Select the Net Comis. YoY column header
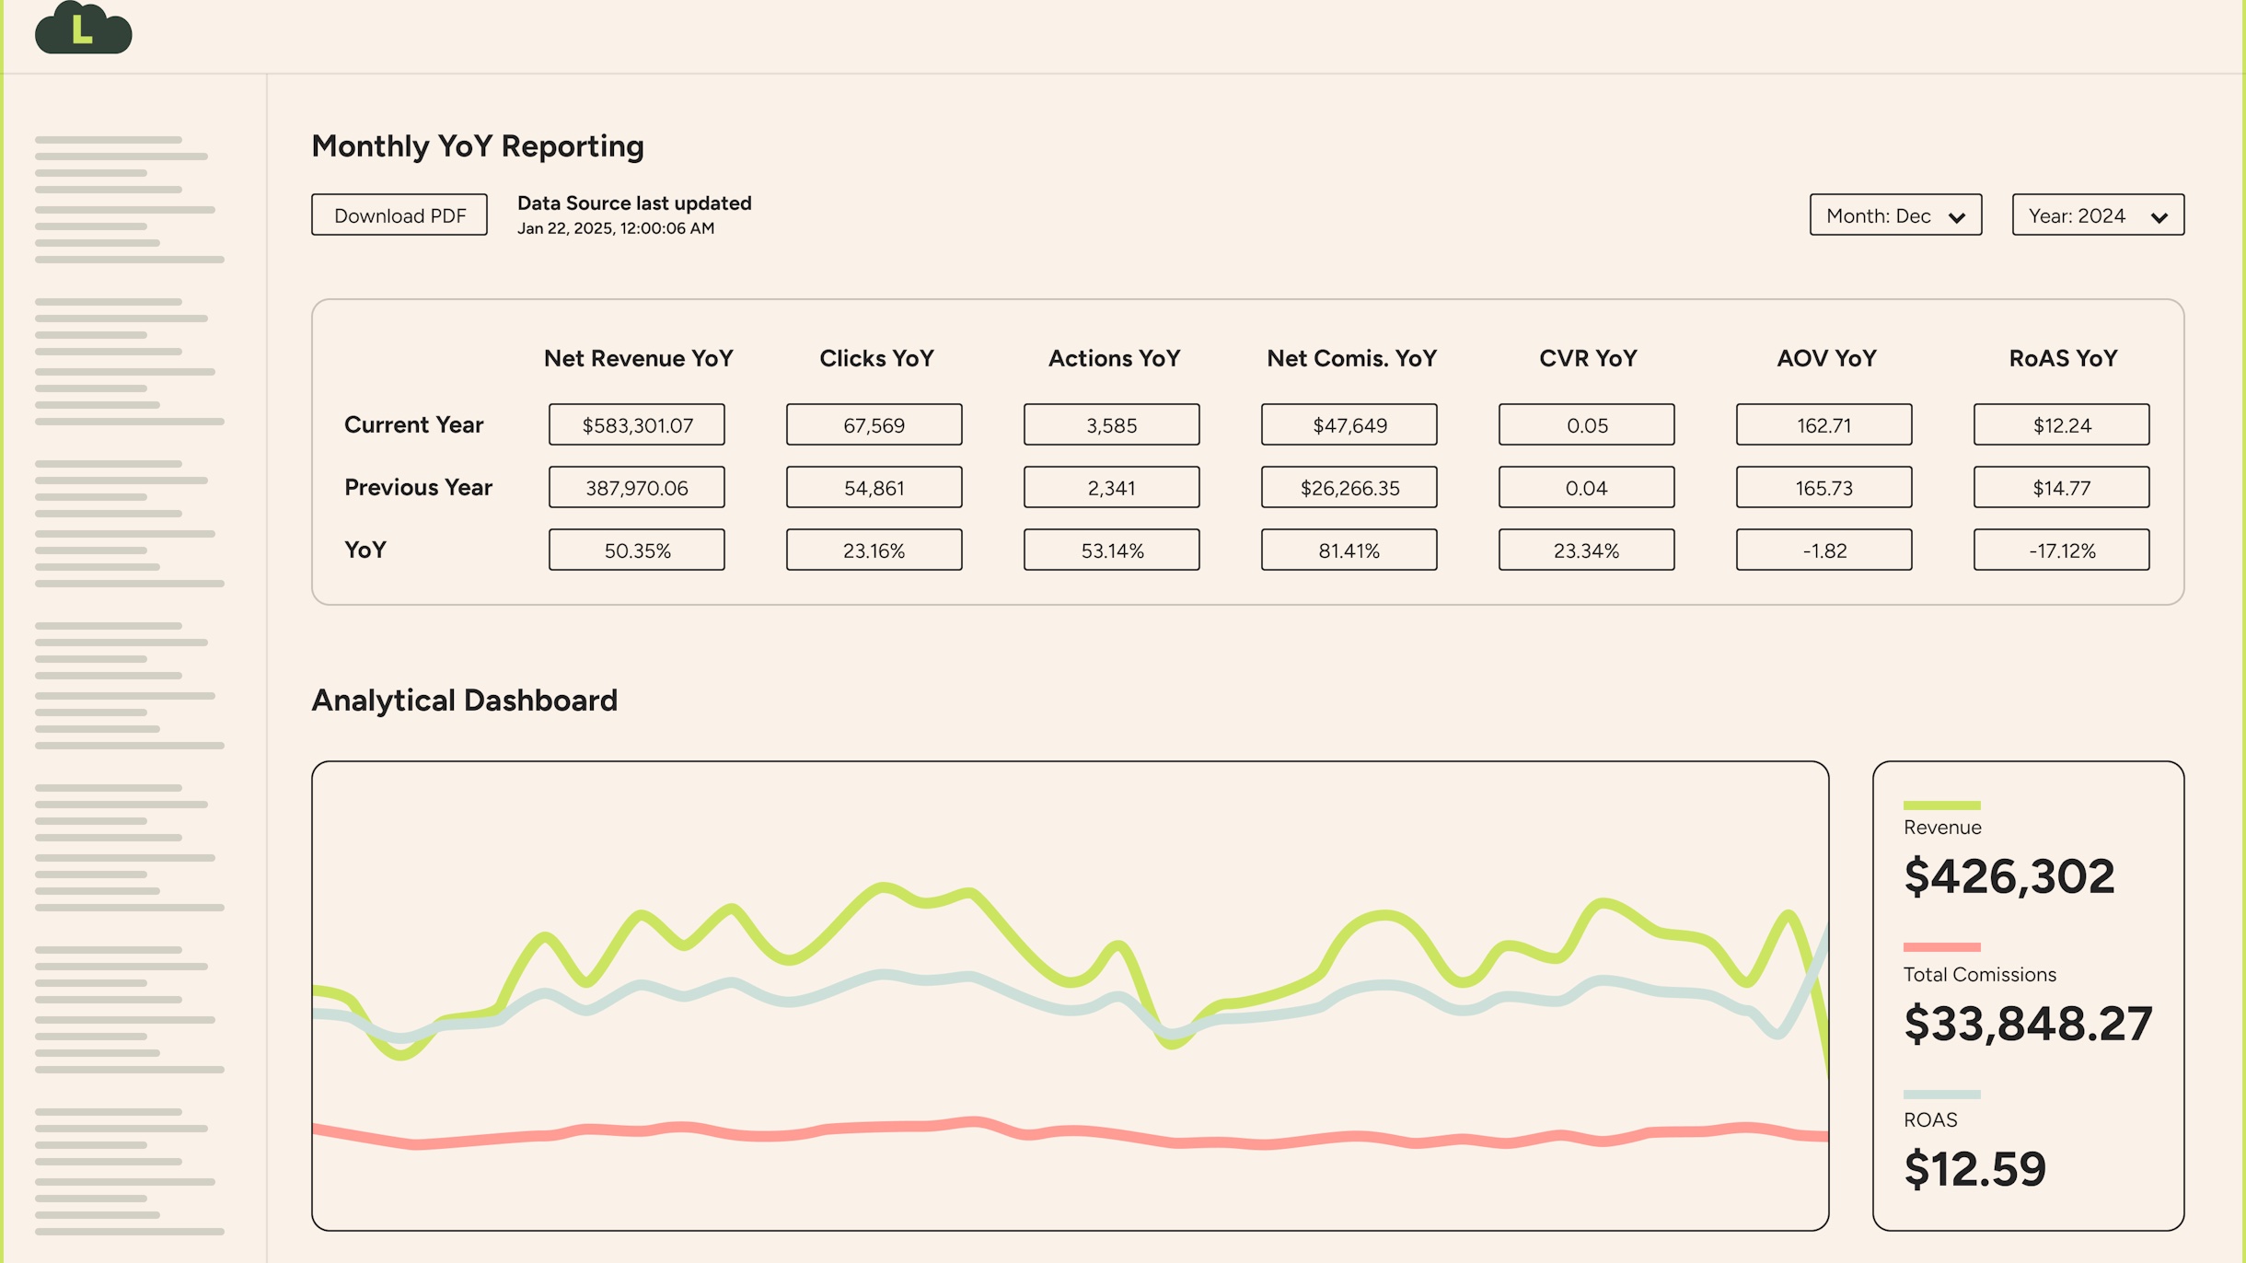 pos(1350,358)
